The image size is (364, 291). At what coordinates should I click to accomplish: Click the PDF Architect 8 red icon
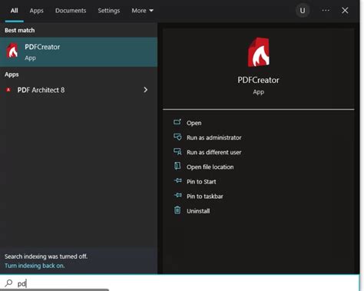coord(8,90)
